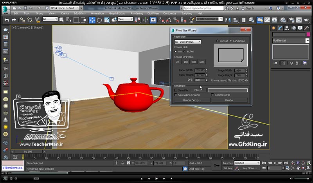Toggle the 3D Snaps icon
The image size is (313, 183).
tap(162, 20)
